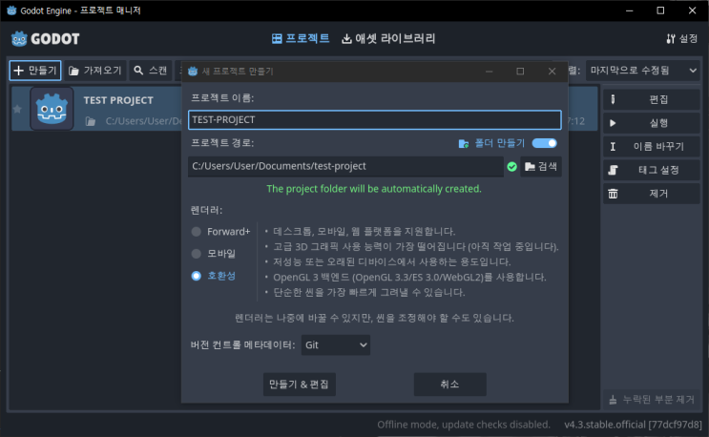
Task: Click the 프로젝트 경로 path input field
Action: pos(345,166)
